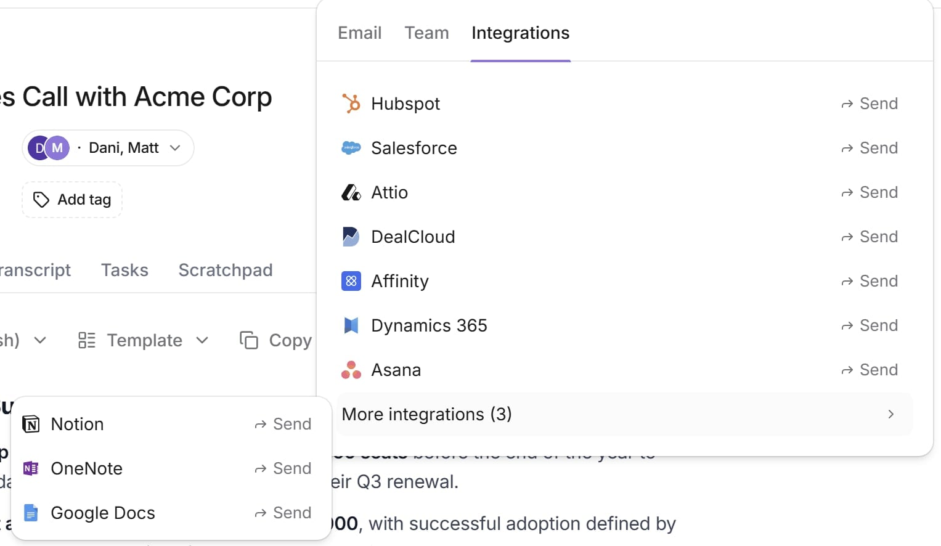Click the D participant avatar

38,148
